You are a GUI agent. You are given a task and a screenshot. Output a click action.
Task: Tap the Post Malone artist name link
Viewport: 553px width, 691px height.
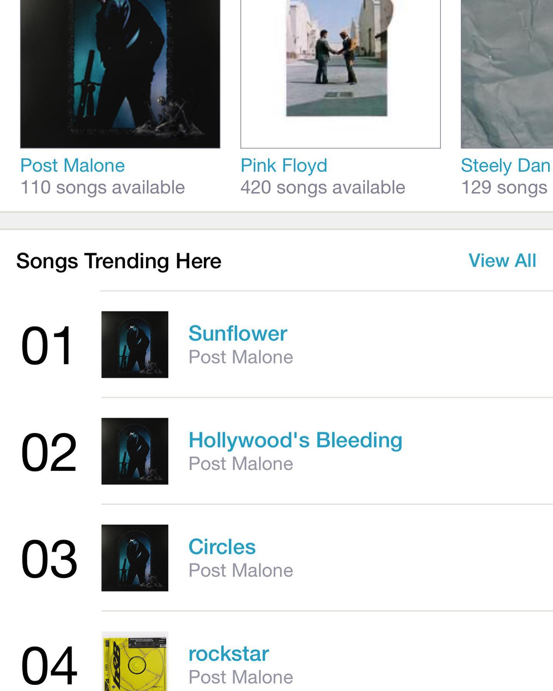73,166
